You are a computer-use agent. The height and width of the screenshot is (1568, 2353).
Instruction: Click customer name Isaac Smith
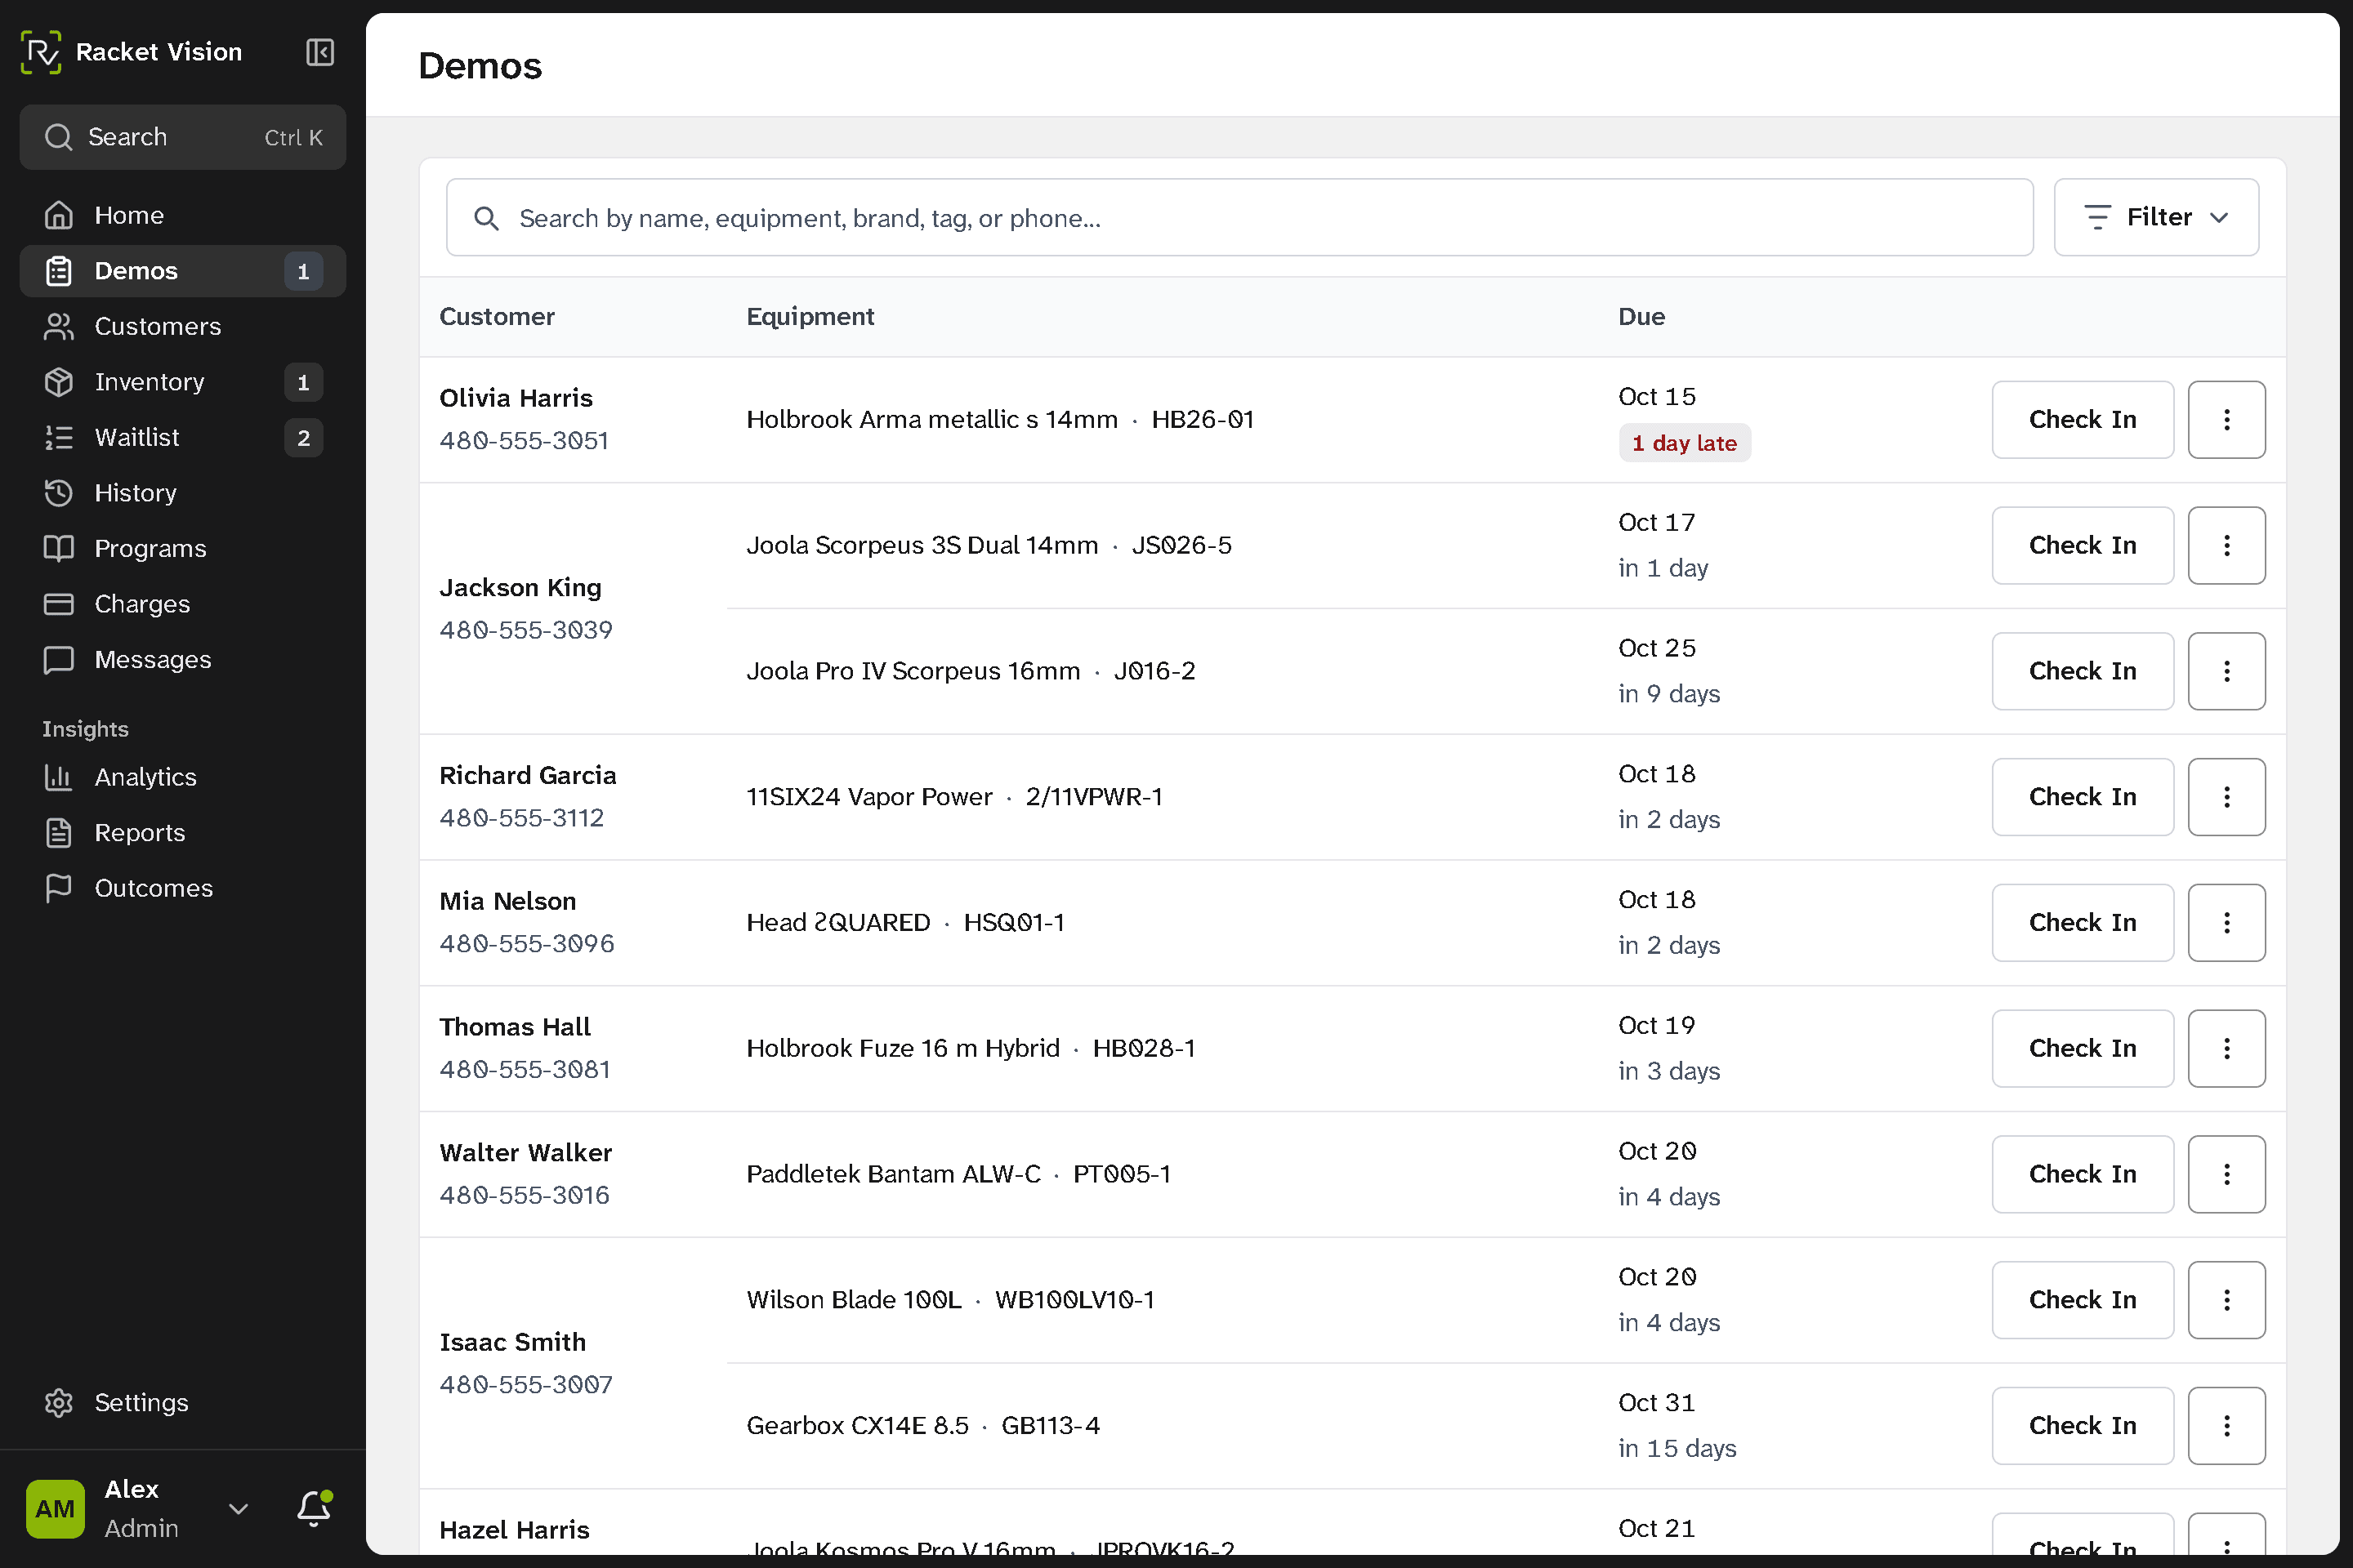coord(512,1342)
